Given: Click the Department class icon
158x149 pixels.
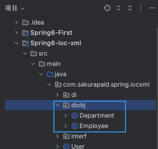Looking at the screenshot, I should (75, 116).
